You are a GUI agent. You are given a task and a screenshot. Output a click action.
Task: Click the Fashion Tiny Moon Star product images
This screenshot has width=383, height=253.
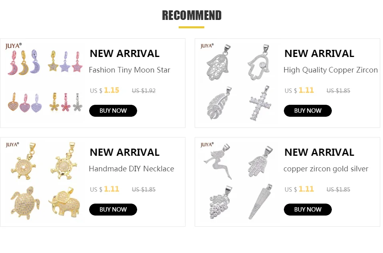click(x=45, y=83)
